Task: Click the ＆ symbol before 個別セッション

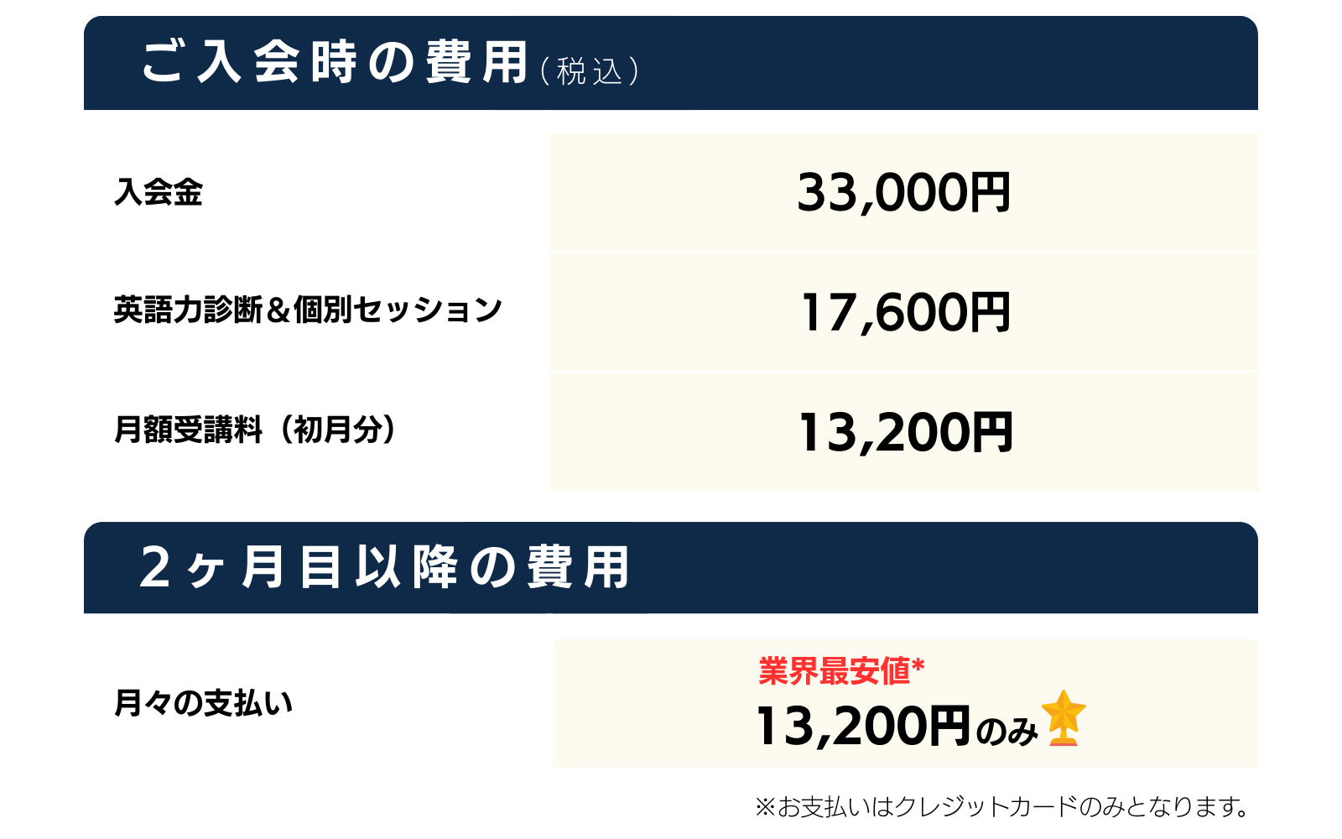Action: pyautogui.click(x=278, y=310)
